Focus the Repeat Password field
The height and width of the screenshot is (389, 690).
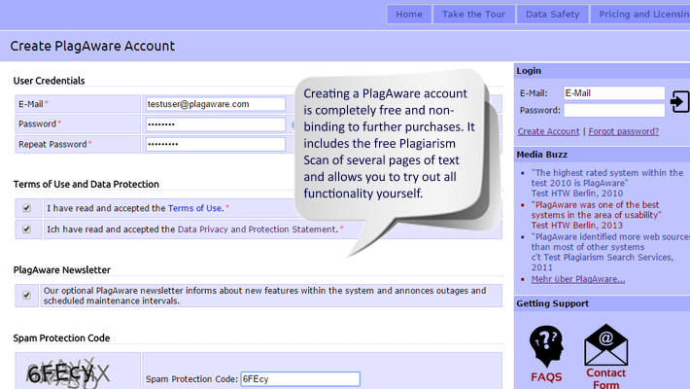tap(216, 144)
